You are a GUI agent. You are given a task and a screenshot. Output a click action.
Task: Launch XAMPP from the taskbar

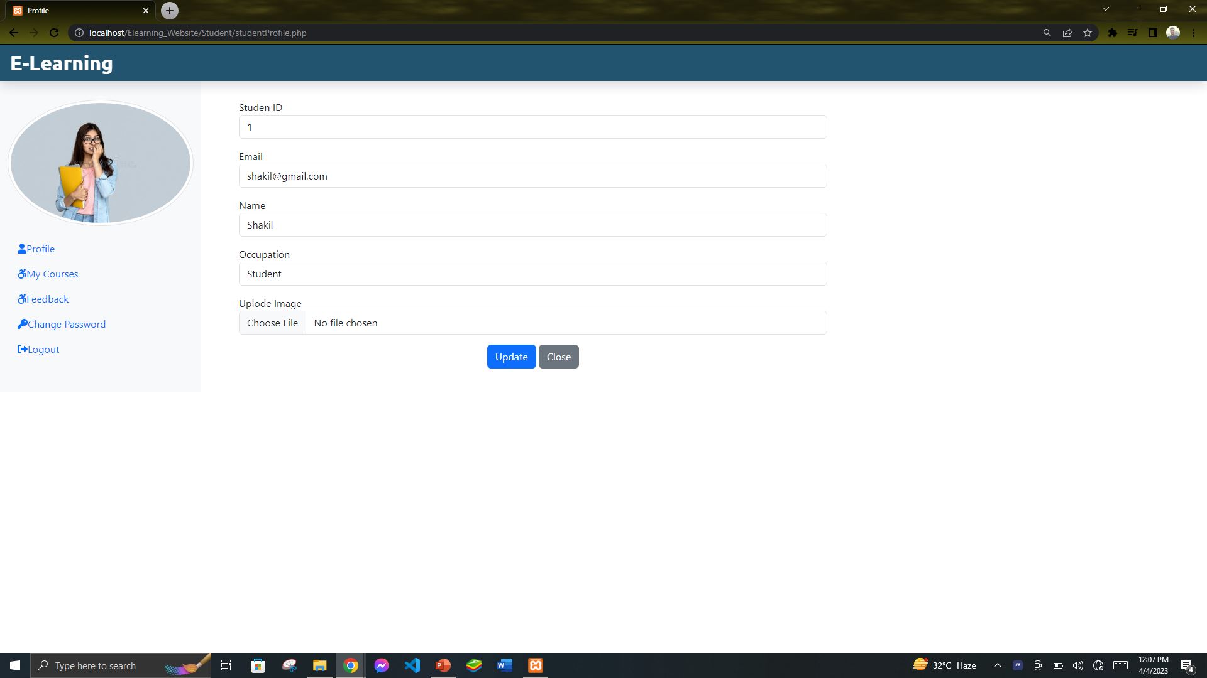pyautogui.click(x=535, y=665)
